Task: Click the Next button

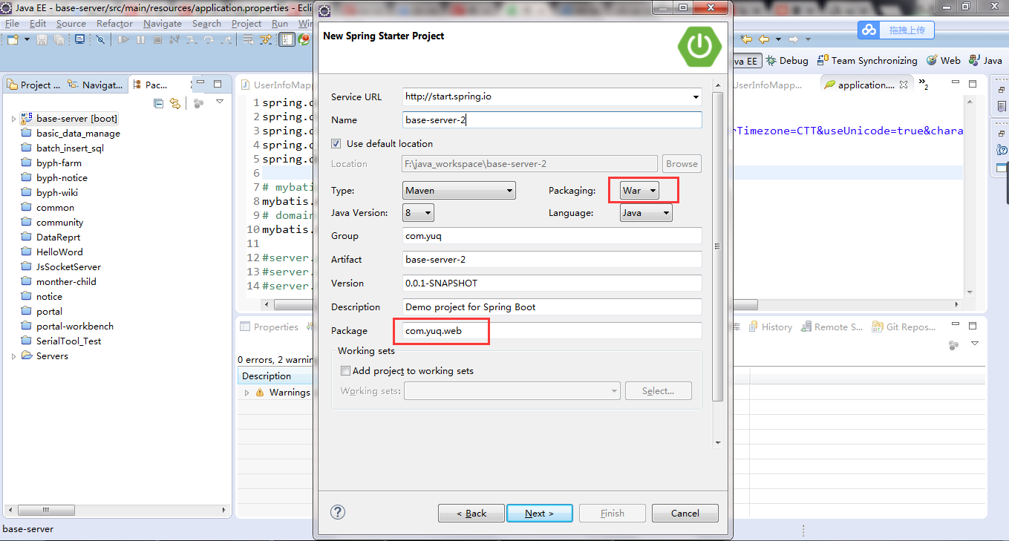Action: pyautogui.click(x=540, y=513)
